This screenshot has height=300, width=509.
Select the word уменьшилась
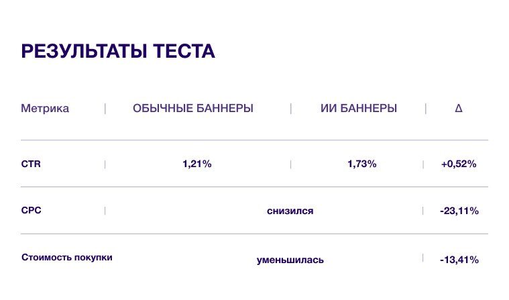(x=290, y=259)
